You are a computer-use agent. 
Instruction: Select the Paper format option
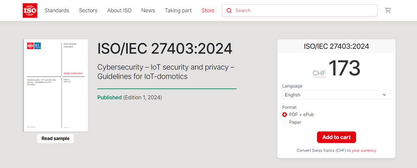click(x=285, y=122)
